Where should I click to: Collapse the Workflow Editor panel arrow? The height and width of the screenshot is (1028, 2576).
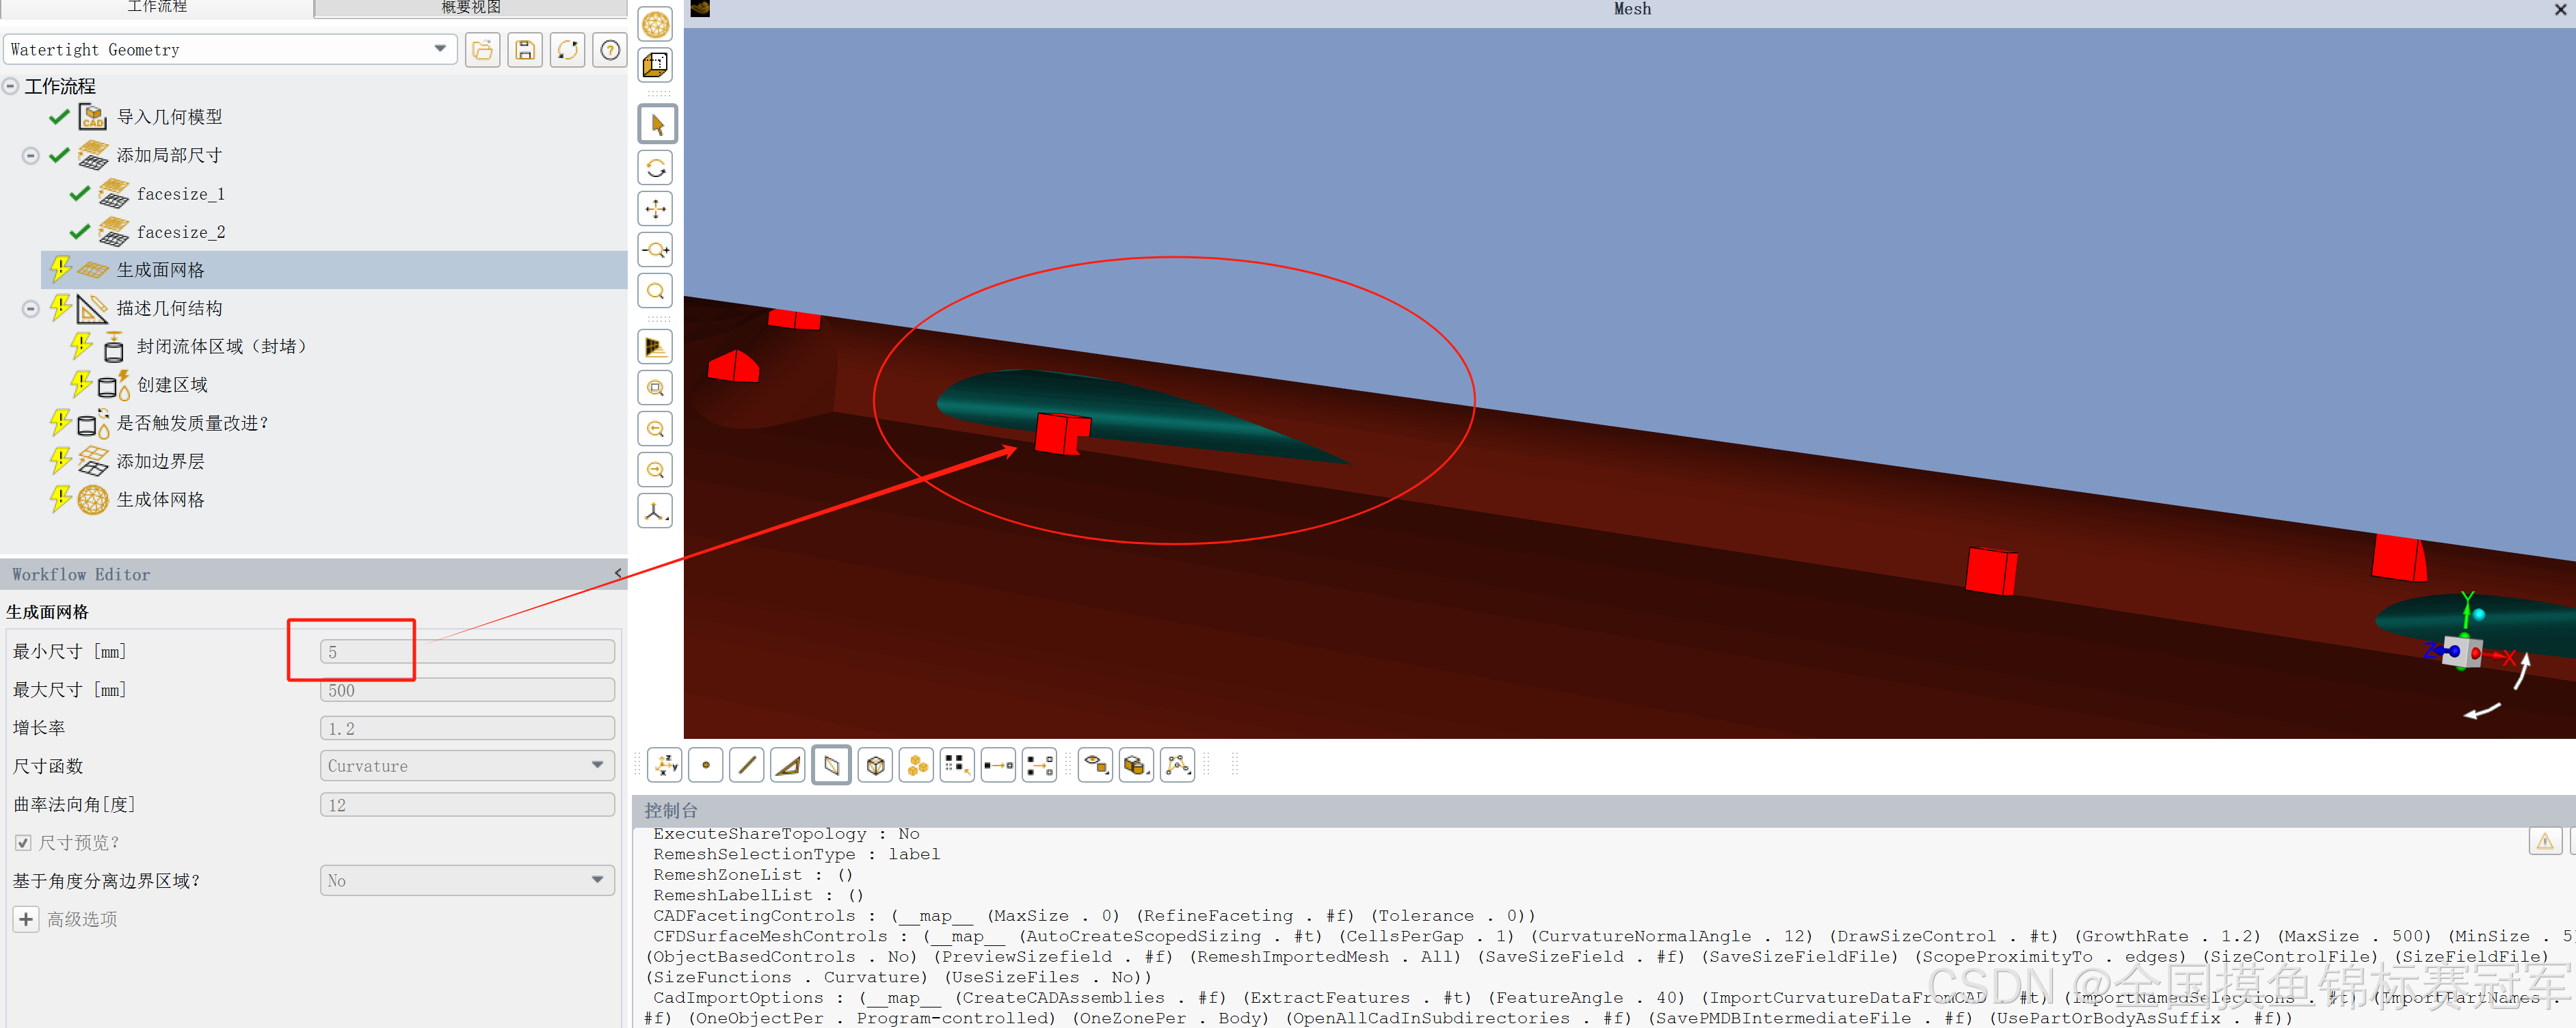(618, 574)
